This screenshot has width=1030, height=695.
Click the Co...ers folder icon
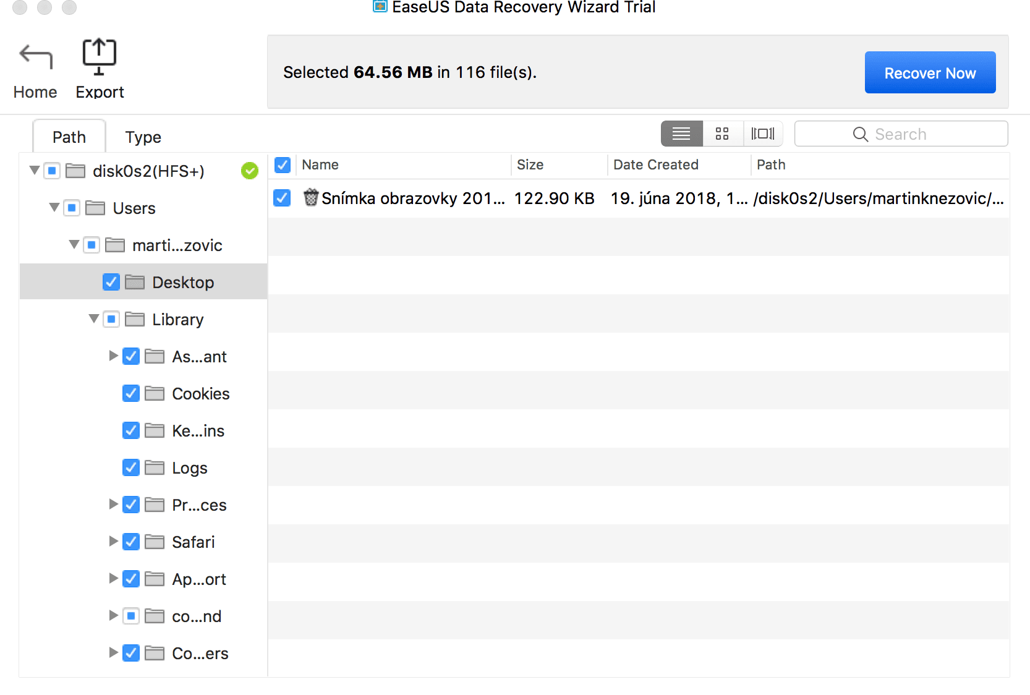(155, 653)
